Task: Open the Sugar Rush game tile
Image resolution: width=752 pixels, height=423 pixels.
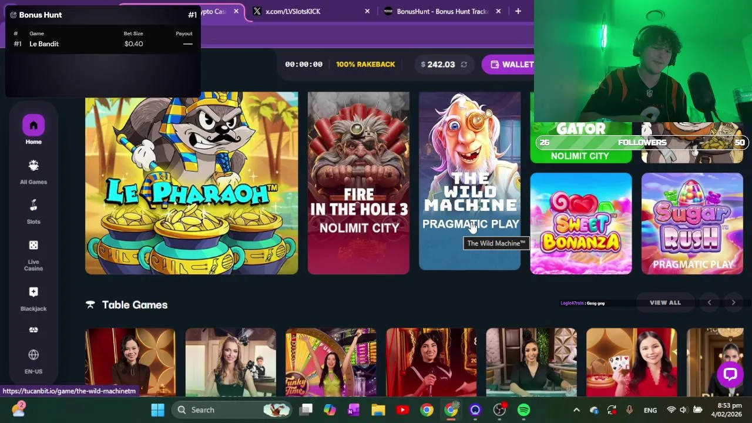Action: pyautogui.click(x=692, y=223)
